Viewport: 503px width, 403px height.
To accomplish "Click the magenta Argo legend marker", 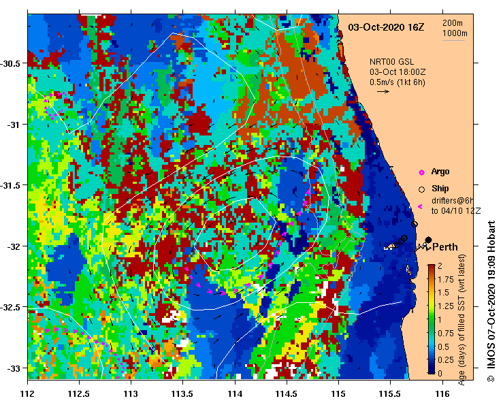I will [421, 173].
